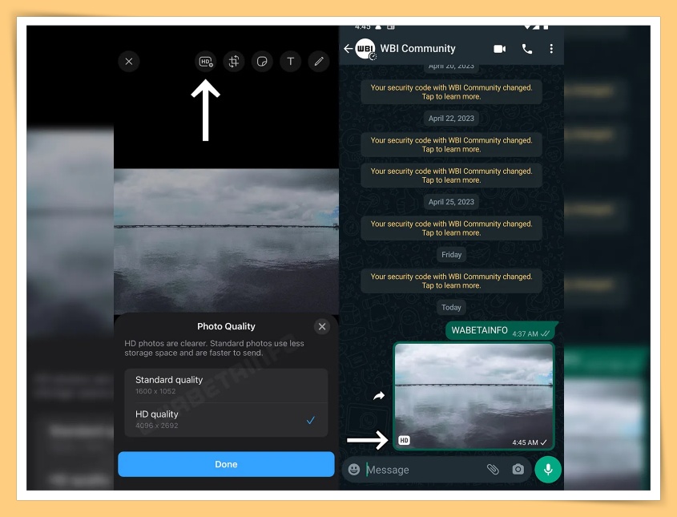The image size is (677, 517).
Task: Close the Photo Quality sheet
Action: click(x=322, y=326)
